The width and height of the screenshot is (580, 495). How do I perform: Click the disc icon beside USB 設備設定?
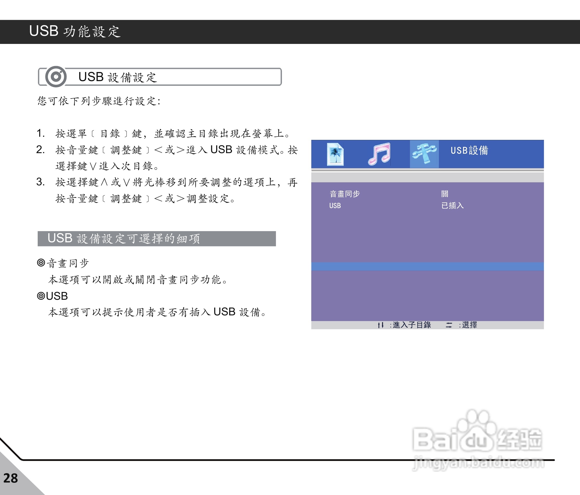56,76
